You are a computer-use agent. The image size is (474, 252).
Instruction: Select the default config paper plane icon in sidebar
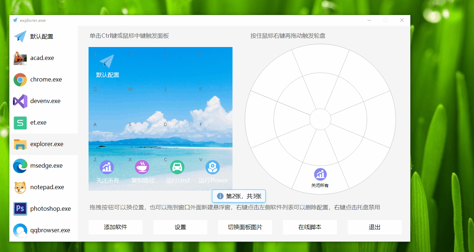coord(20,36)
